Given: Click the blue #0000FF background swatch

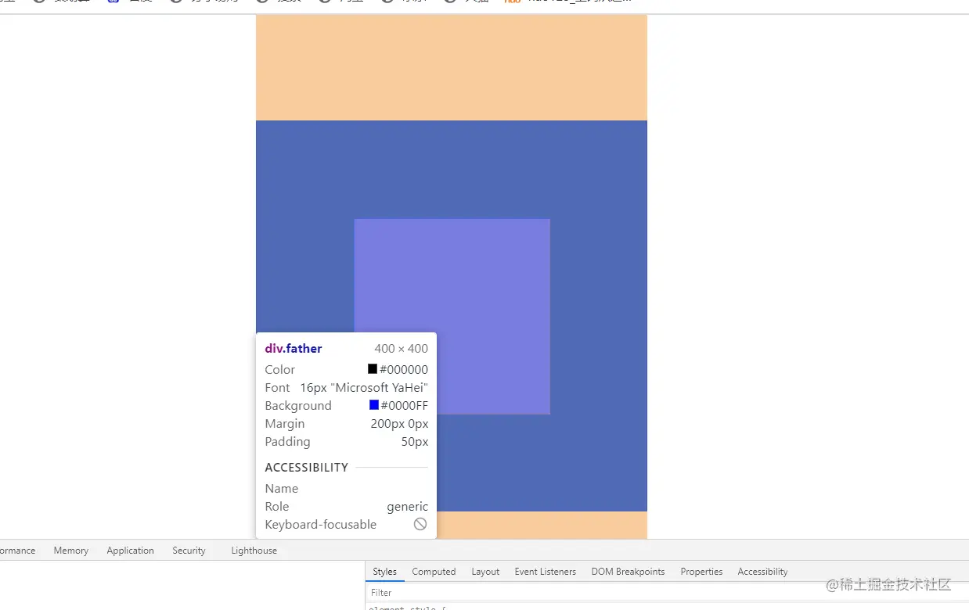Looking at the screenshot, I should [x=374, y=405].
